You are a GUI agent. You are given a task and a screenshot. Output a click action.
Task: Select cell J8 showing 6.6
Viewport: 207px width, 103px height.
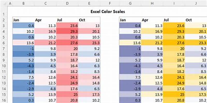pos(196,54)
